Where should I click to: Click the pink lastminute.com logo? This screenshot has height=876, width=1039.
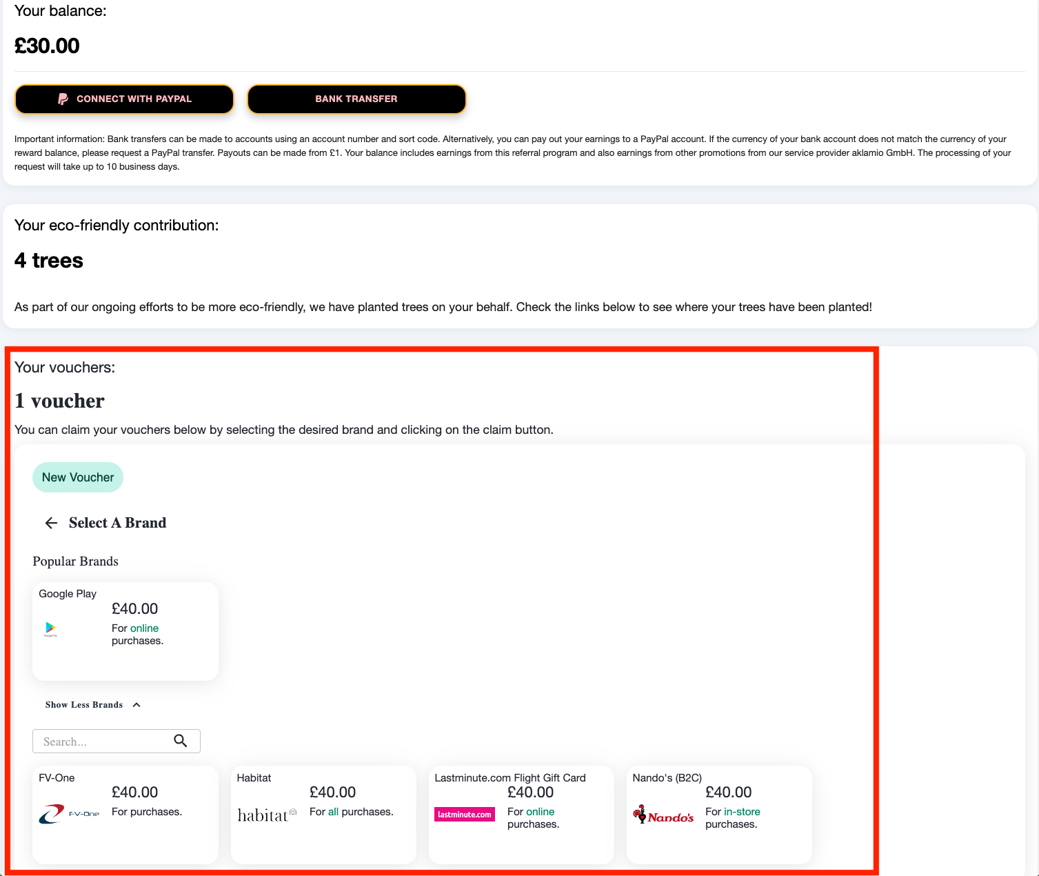pyautogui.click(x=465, y=815)
